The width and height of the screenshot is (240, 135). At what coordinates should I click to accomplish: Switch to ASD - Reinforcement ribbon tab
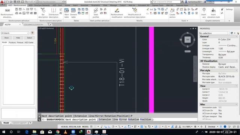coord(17,5)
